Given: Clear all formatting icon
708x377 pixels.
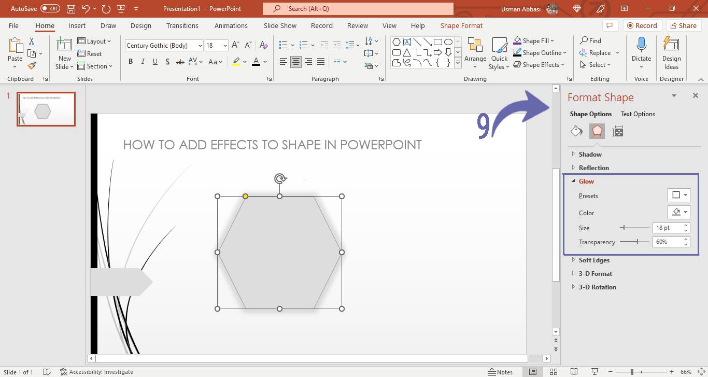Looking at the screenshot, I should coord(263,45).
